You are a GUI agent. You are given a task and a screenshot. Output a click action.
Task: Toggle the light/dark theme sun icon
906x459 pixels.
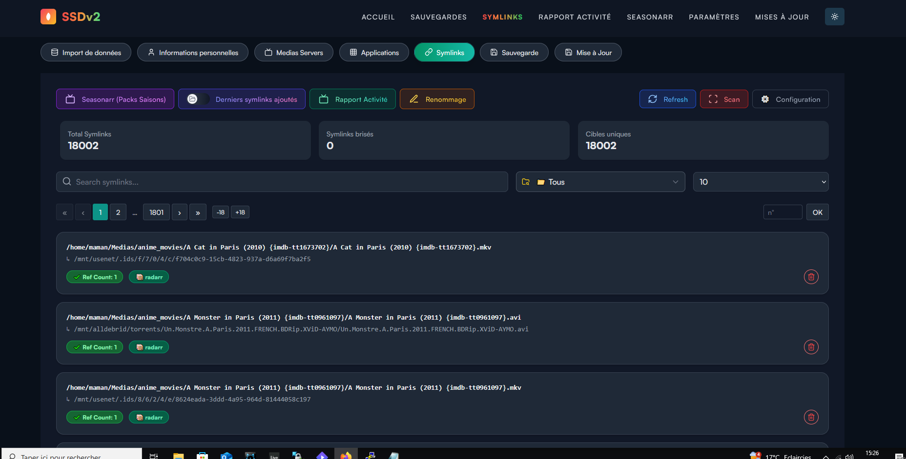click(x=834, y=17)
